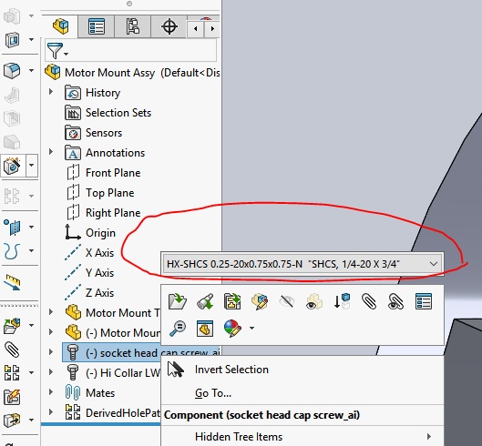
Task: Select the X Axis
Action: pos(89,252)
